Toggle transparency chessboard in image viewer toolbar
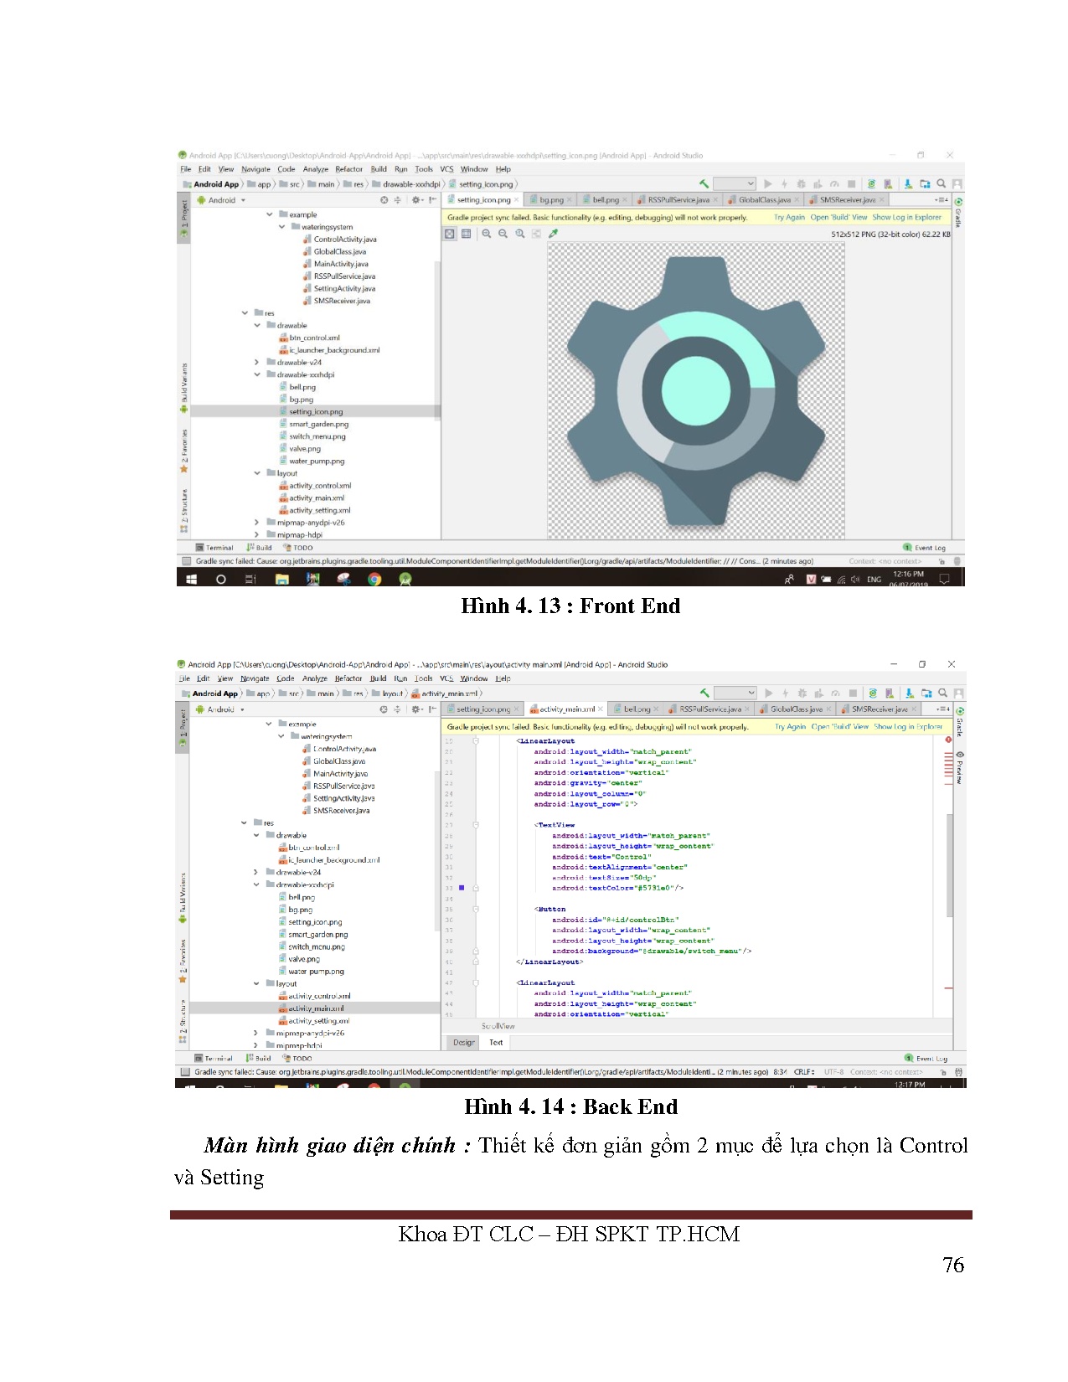Screen dimensions: 1068x1382 pyautogui.click(x=450, y=235)
